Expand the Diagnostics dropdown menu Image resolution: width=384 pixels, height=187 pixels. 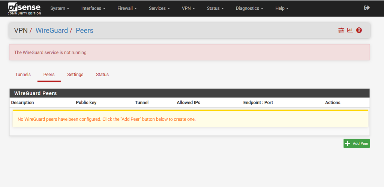coord(249,8)
